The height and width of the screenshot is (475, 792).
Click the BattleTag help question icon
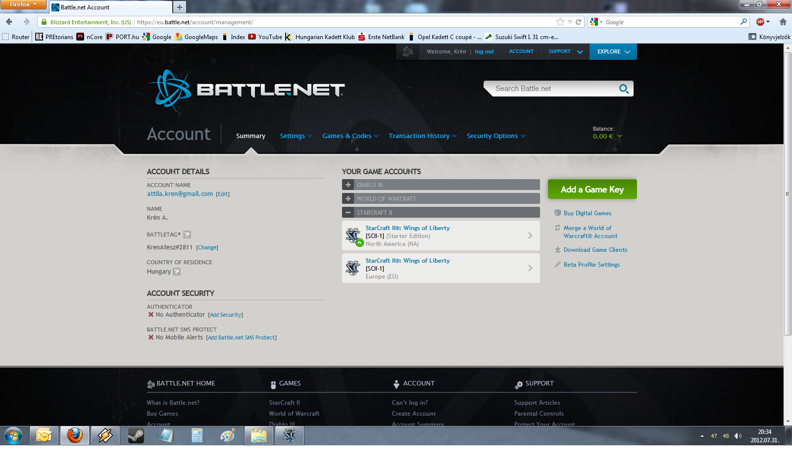tap(187, 235)
